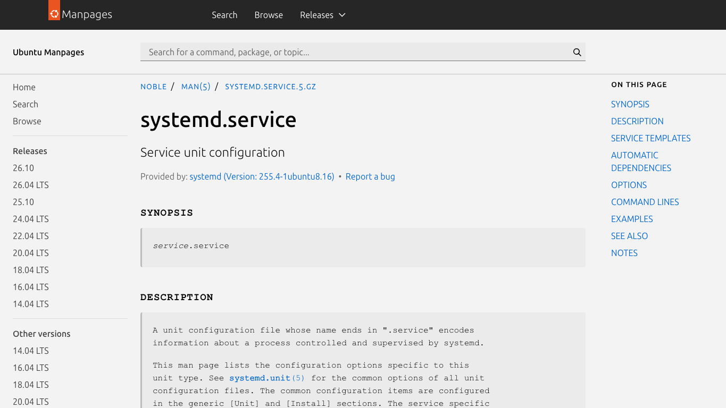
Task: Click the 'service.service' synopsis text
Action: (191, 245)
